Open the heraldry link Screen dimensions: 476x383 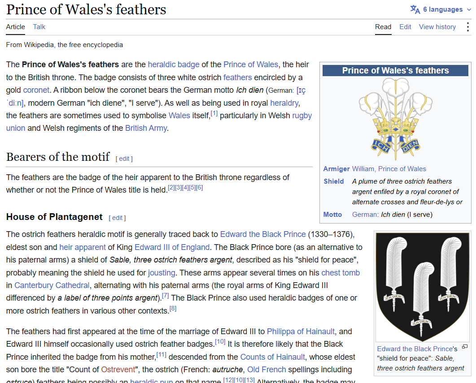tap(284, 103)
